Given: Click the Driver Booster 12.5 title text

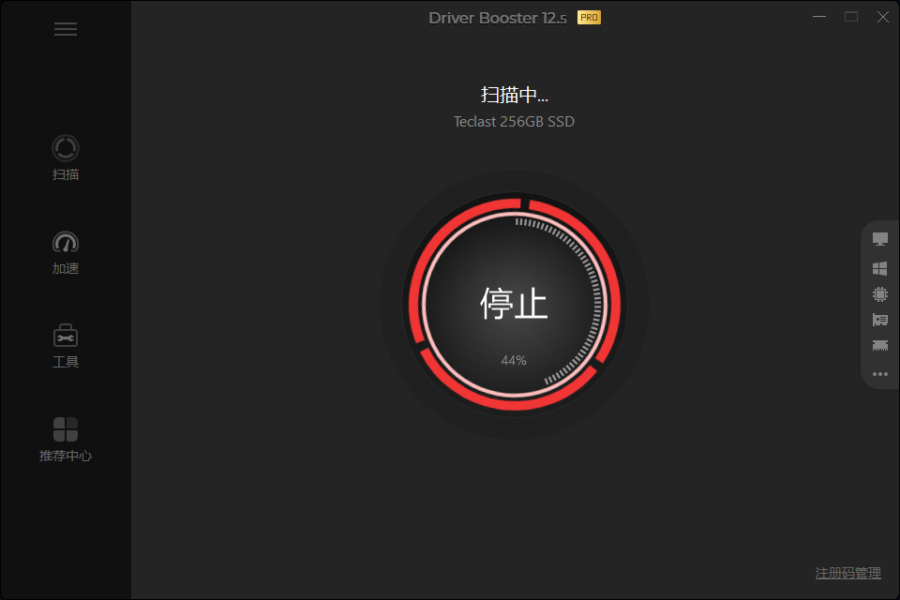Looking at the screenshot, I should (498, 19).
